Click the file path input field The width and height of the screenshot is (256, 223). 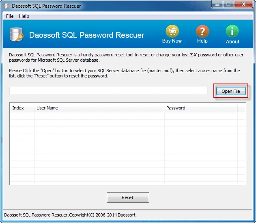tap(108, 91)
